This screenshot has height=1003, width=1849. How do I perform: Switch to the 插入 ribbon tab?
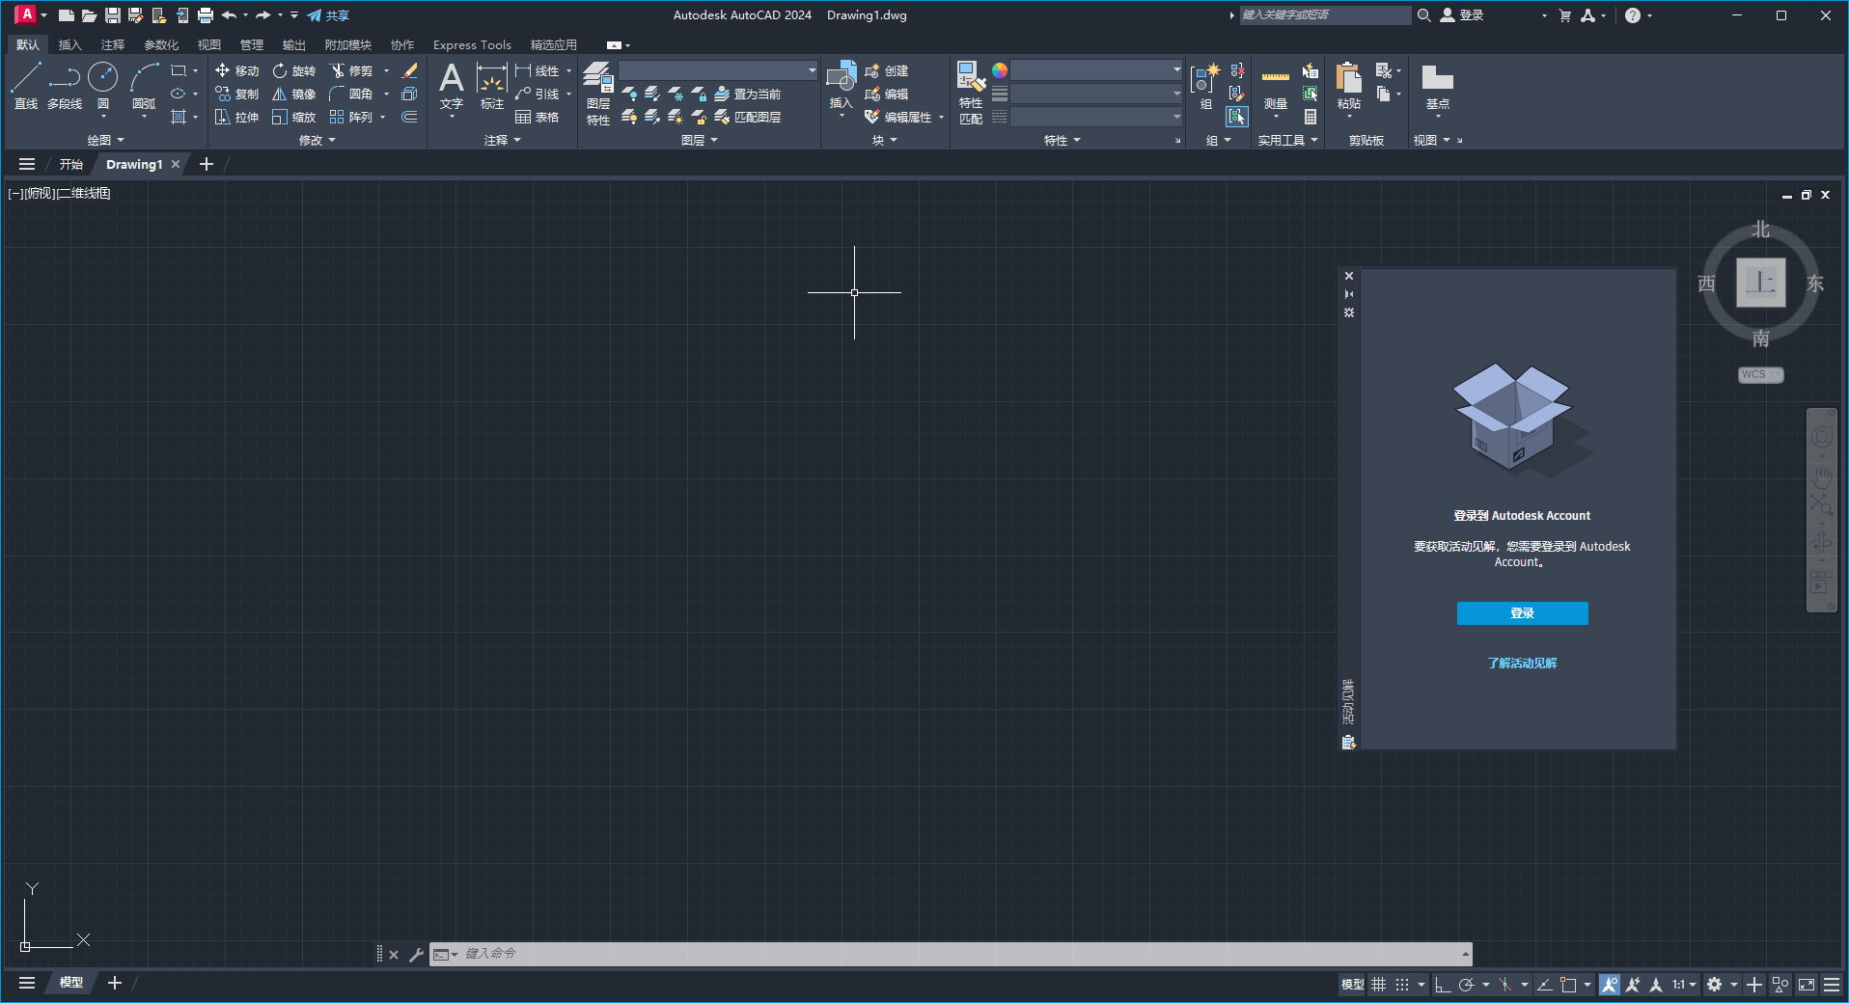point(69,44)
